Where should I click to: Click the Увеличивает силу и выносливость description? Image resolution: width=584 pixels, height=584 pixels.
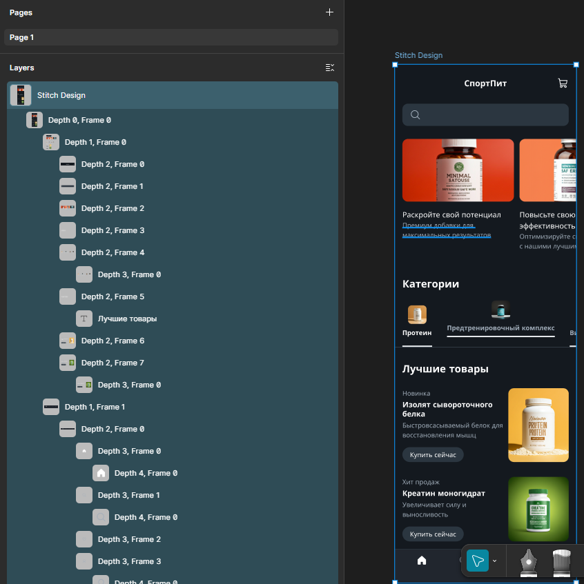[434, 510]
